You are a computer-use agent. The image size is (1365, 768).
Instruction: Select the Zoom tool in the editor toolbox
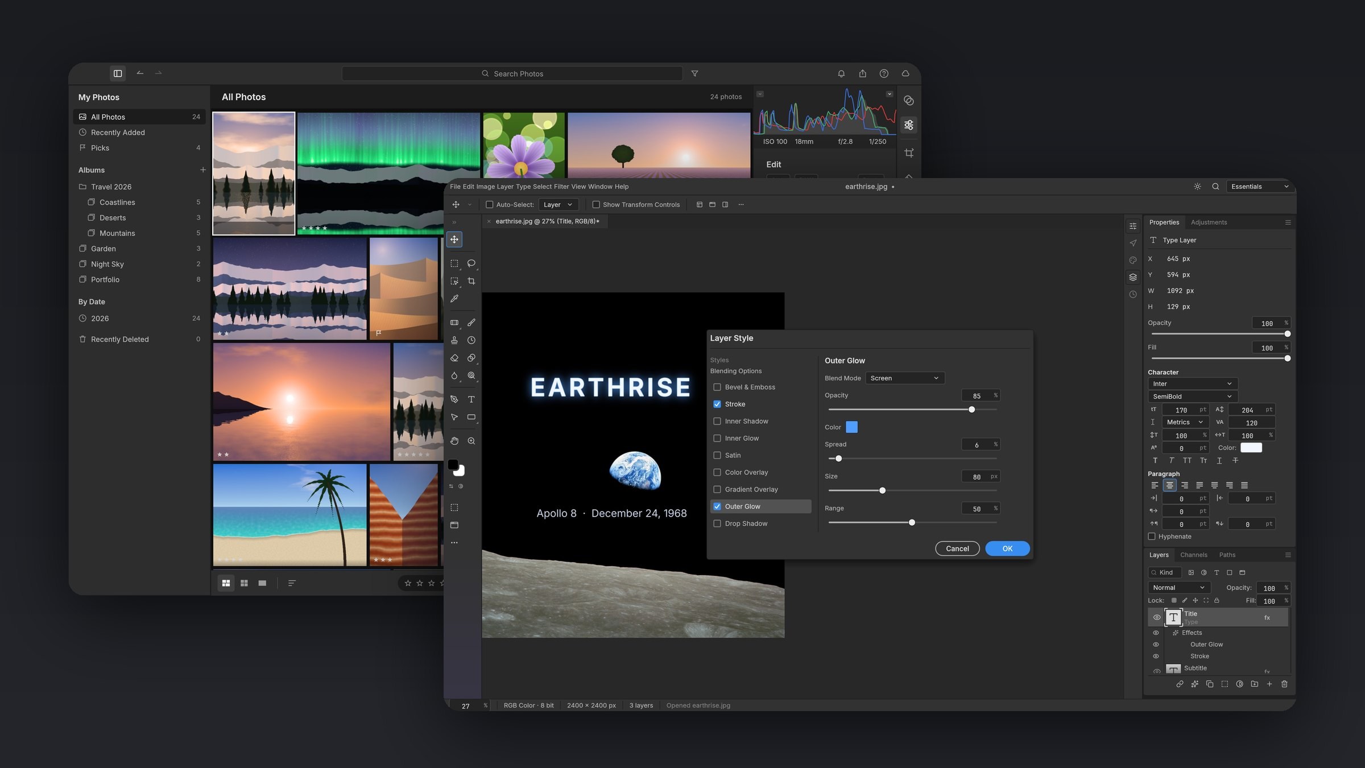pos(471,441)
